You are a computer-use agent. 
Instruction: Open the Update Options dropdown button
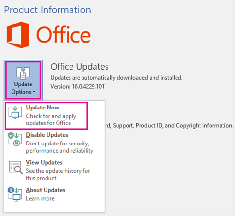23,80
